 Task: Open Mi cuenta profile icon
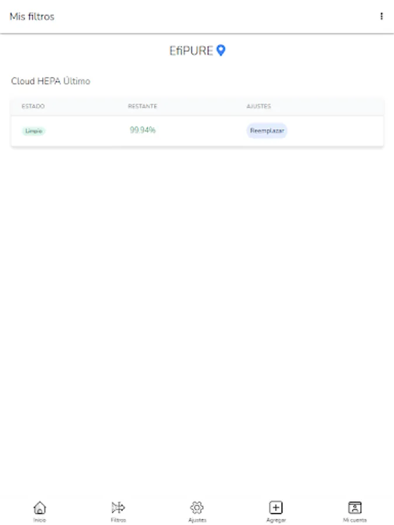(x=355, y=508)
